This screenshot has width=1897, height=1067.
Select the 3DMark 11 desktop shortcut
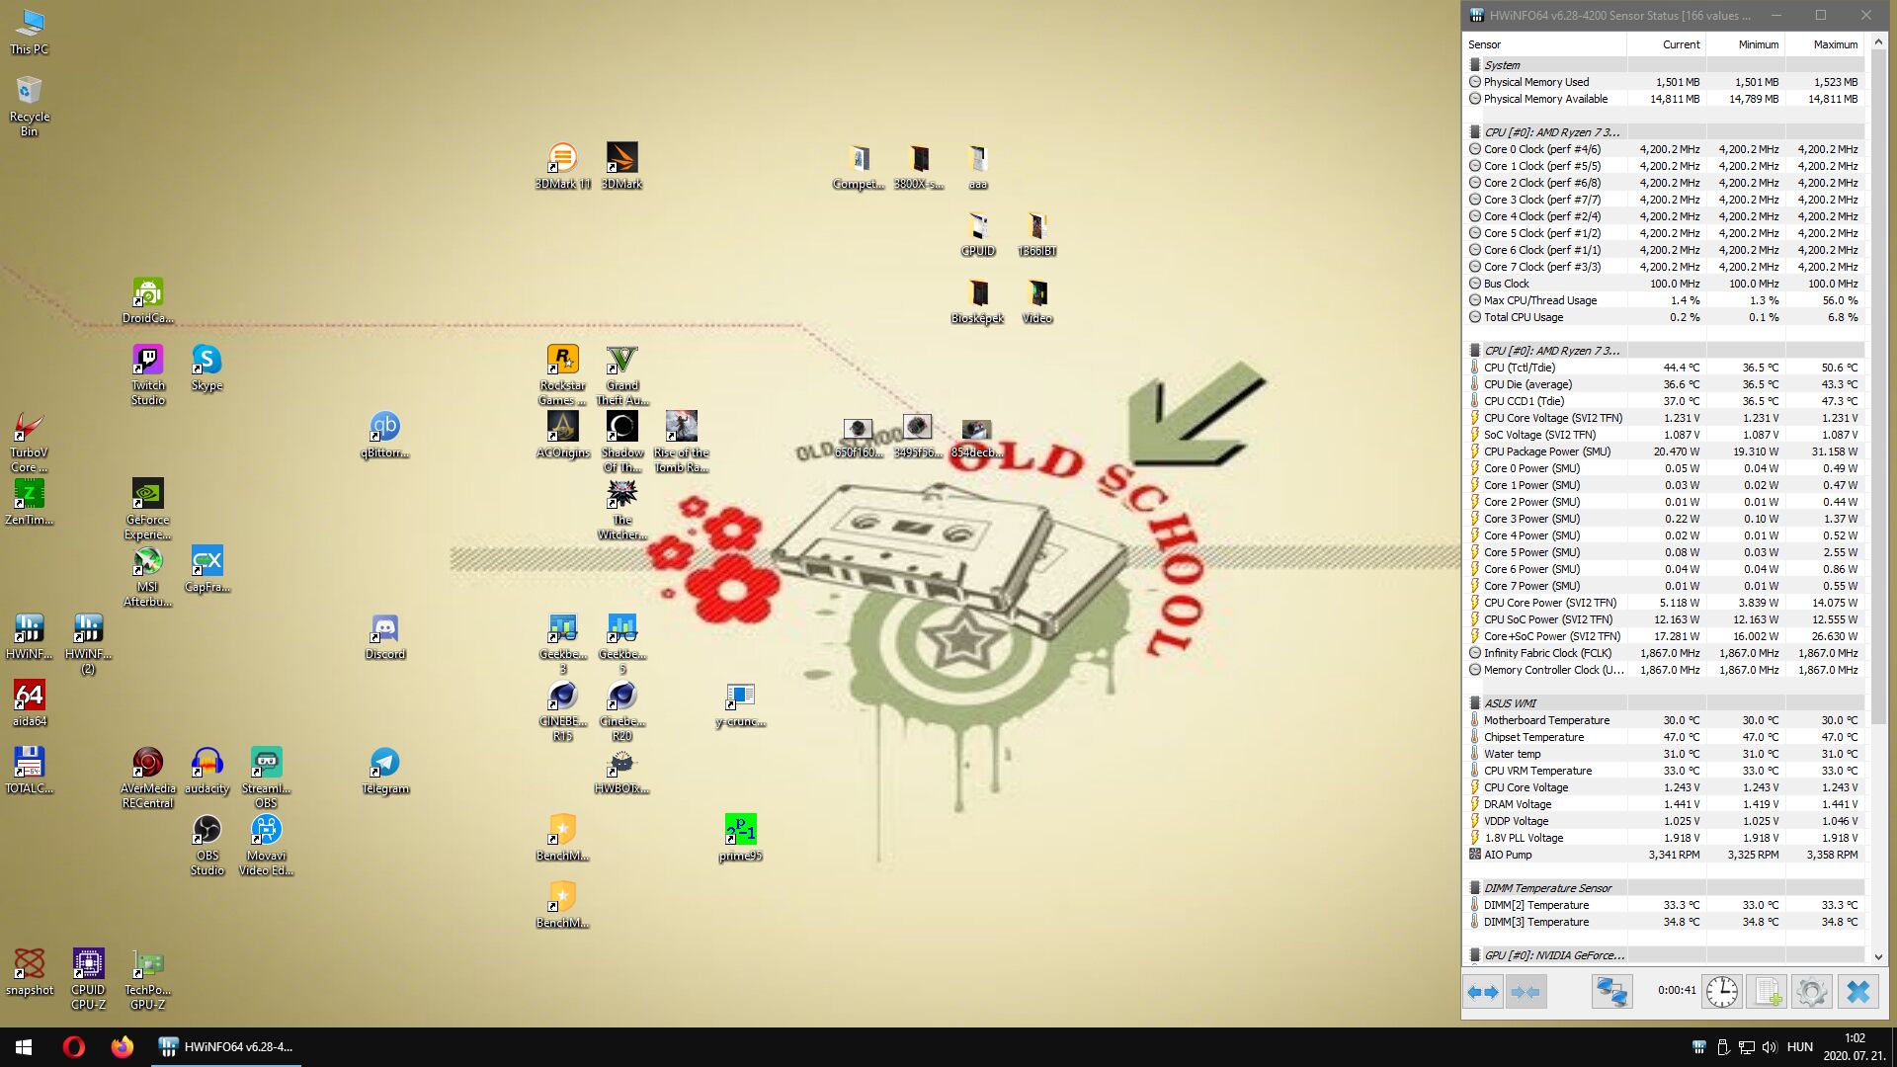562,166
